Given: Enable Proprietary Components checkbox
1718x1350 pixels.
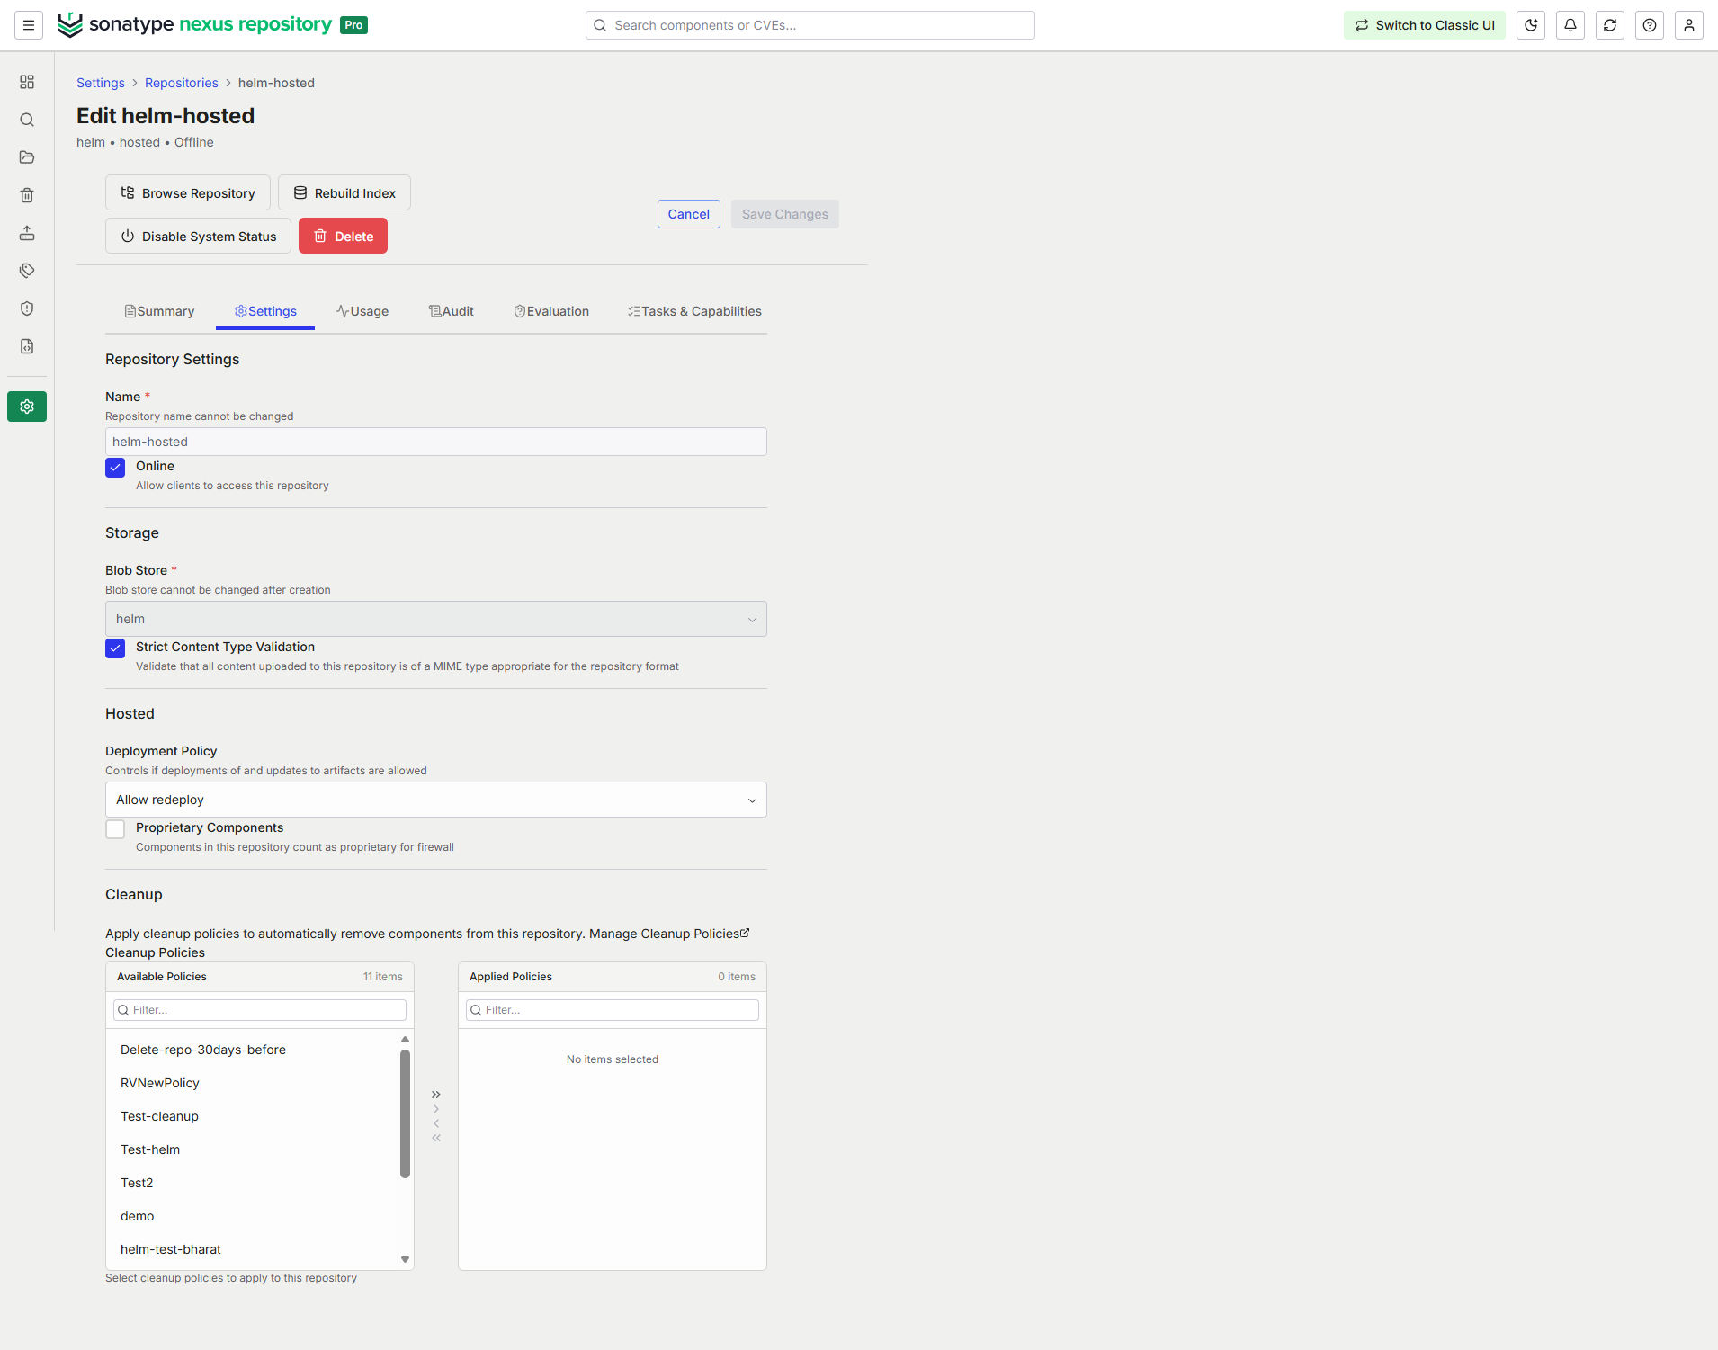Looking at the screenshot, I should [x=115, y=829].
